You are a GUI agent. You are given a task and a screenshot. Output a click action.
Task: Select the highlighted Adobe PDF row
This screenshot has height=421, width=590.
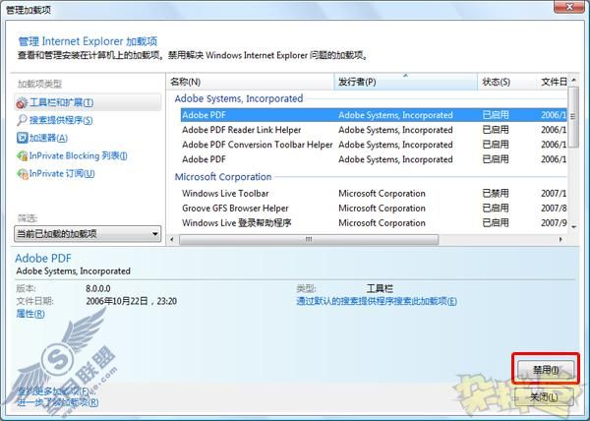(374, 115)
